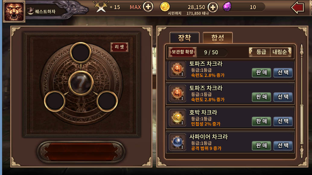
Task: Click the top empty synthesis slot
Action: point(81,53)
